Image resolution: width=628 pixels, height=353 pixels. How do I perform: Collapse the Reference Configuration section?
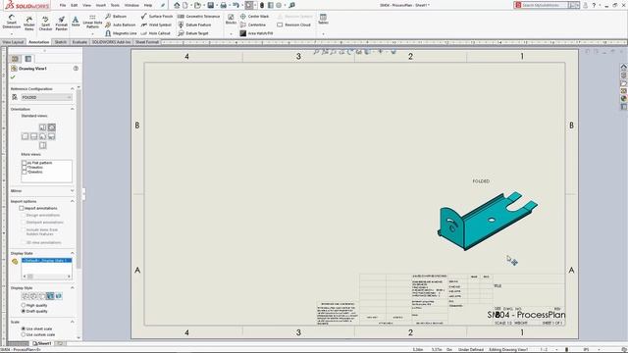[72, 89]
